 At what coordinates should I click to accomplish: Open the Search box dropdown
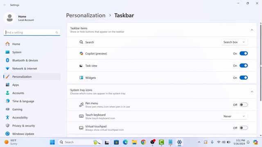click(234, 42)
